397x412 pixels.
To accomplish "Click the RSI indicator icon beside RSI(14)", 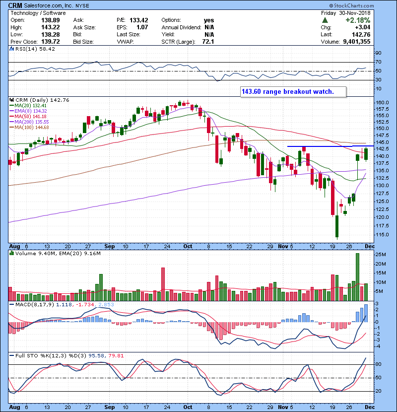I will pyautogui.click(x=11, y=49).
